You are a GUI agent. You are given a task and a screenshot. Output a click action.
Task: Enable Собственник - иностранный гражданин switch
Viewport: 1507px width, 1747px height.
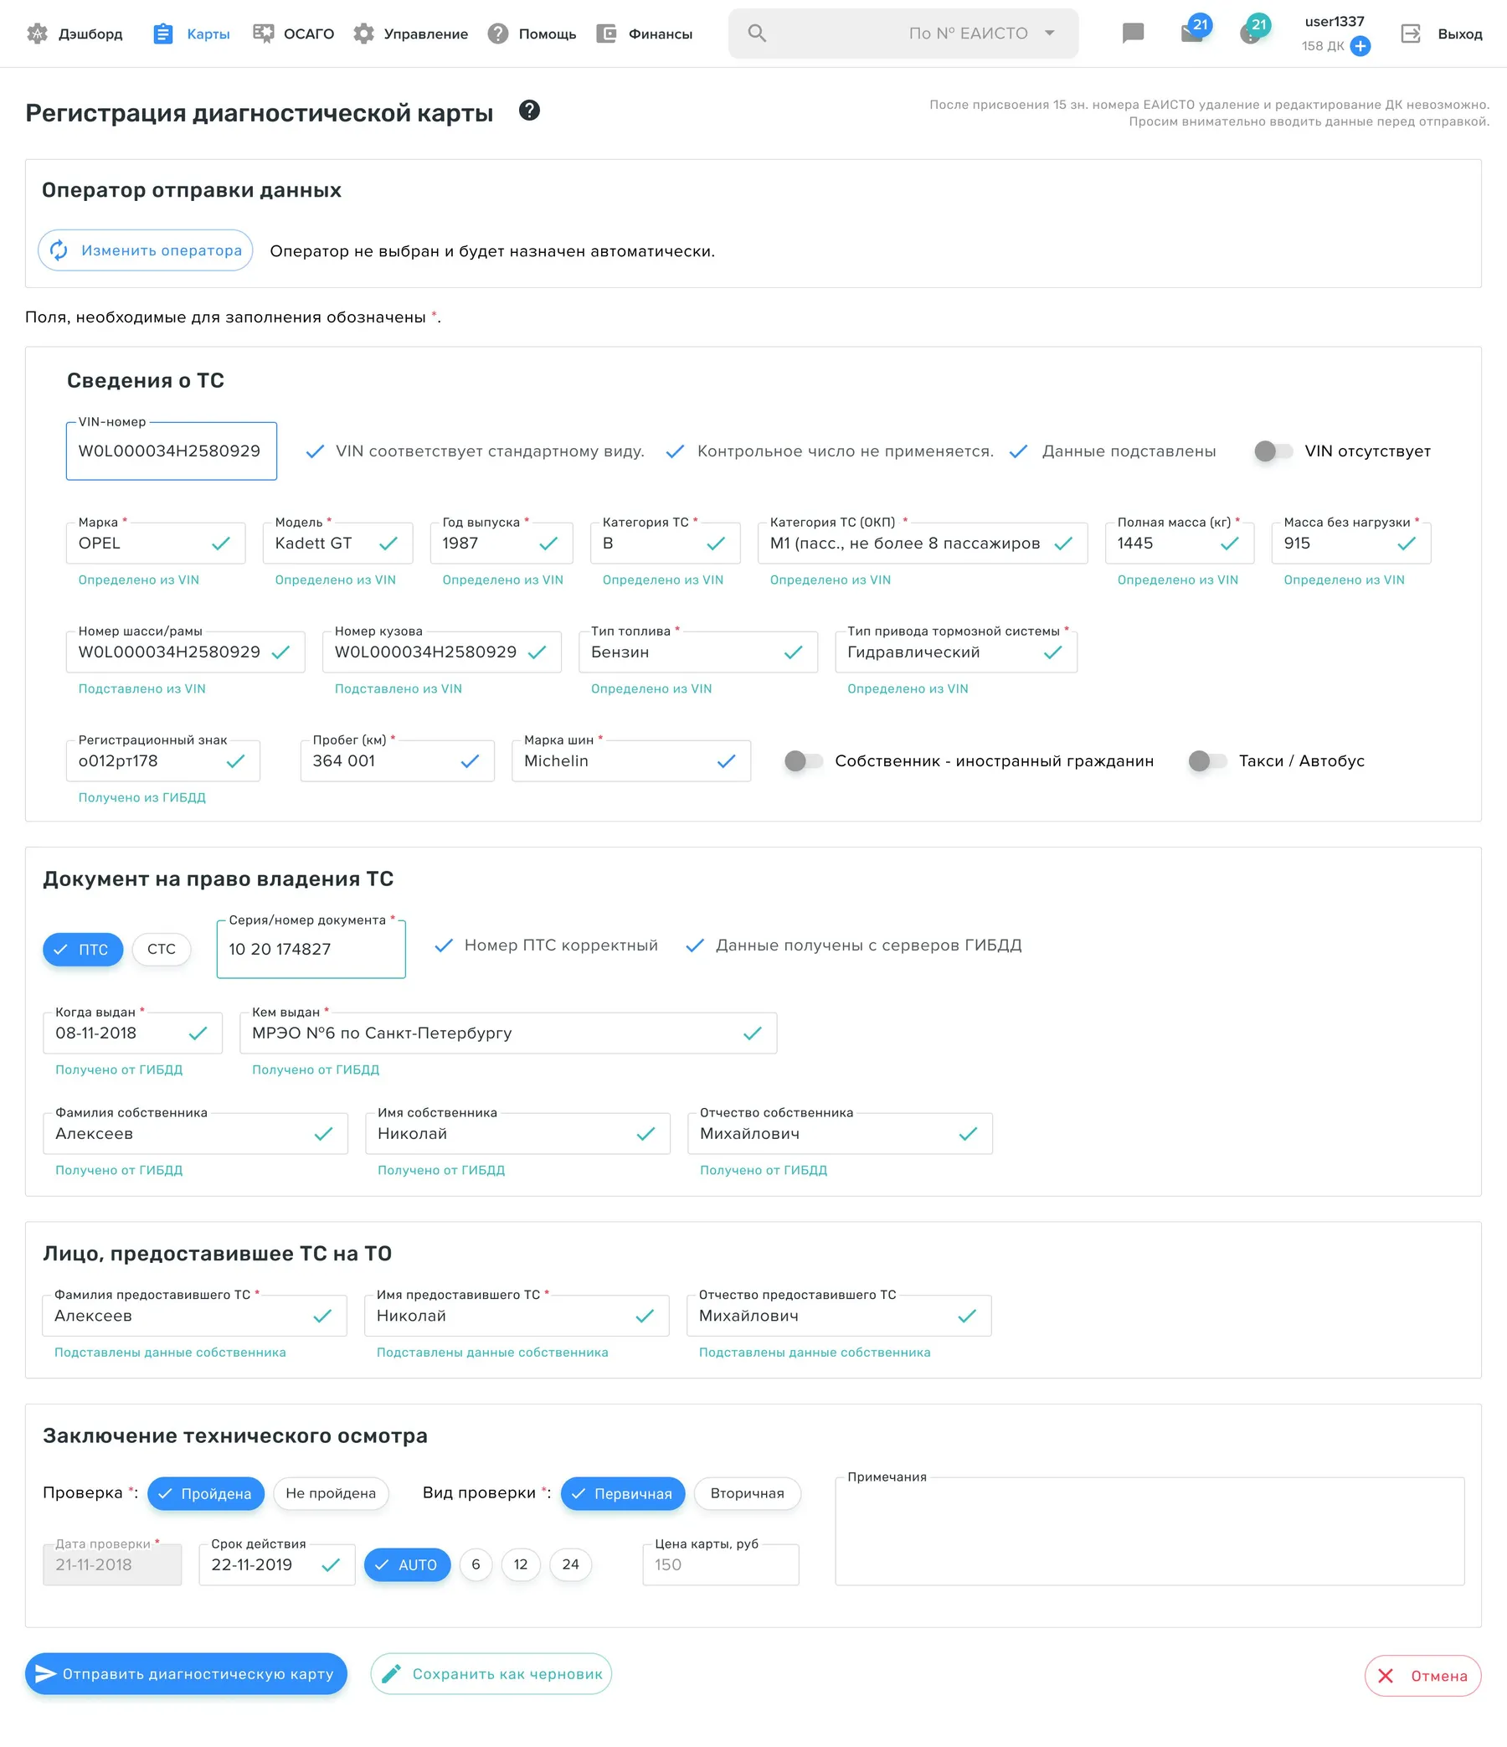pos(803,761)
